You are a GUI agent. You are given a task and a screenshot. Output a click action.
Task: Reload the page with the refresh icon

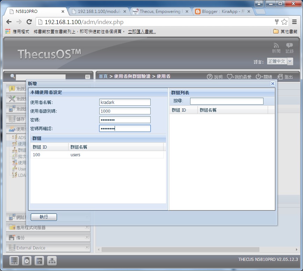(29, 22)
